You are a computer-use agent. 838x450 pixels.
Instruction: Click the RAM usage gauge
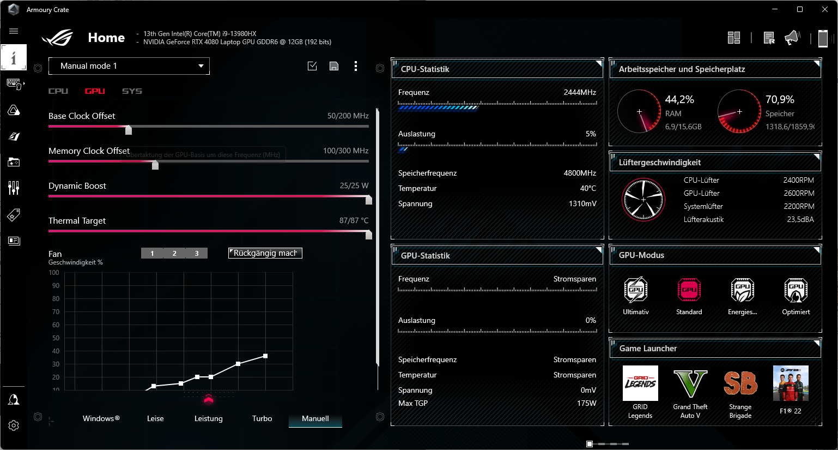coord(639,111)
